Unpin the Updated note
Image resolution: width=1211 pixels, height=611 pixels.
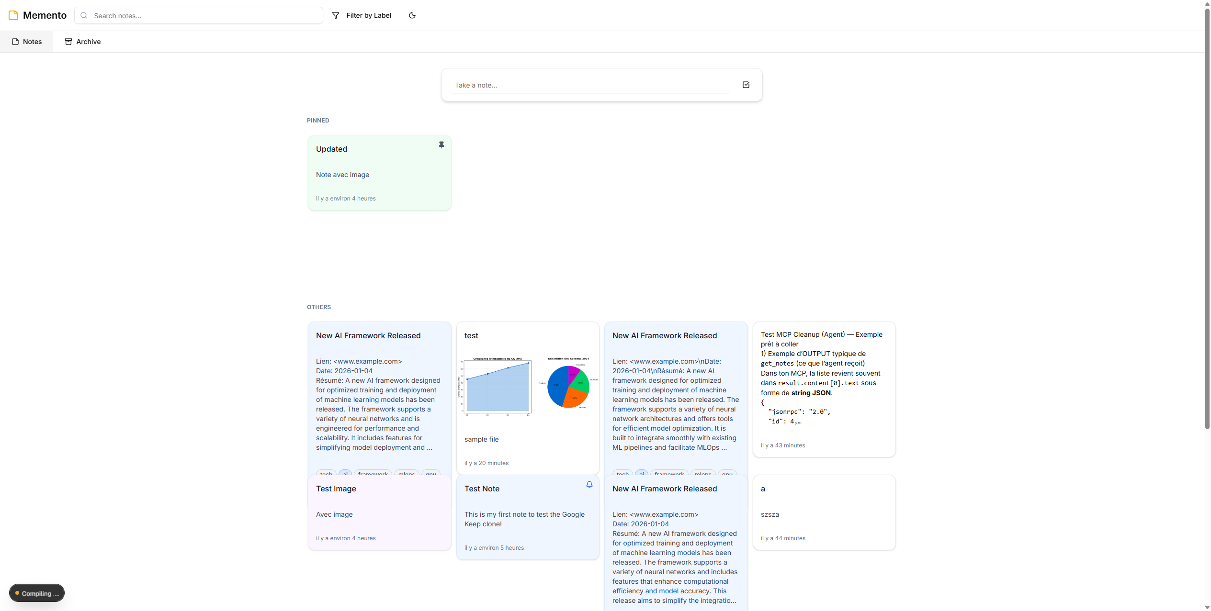[441, 144]
